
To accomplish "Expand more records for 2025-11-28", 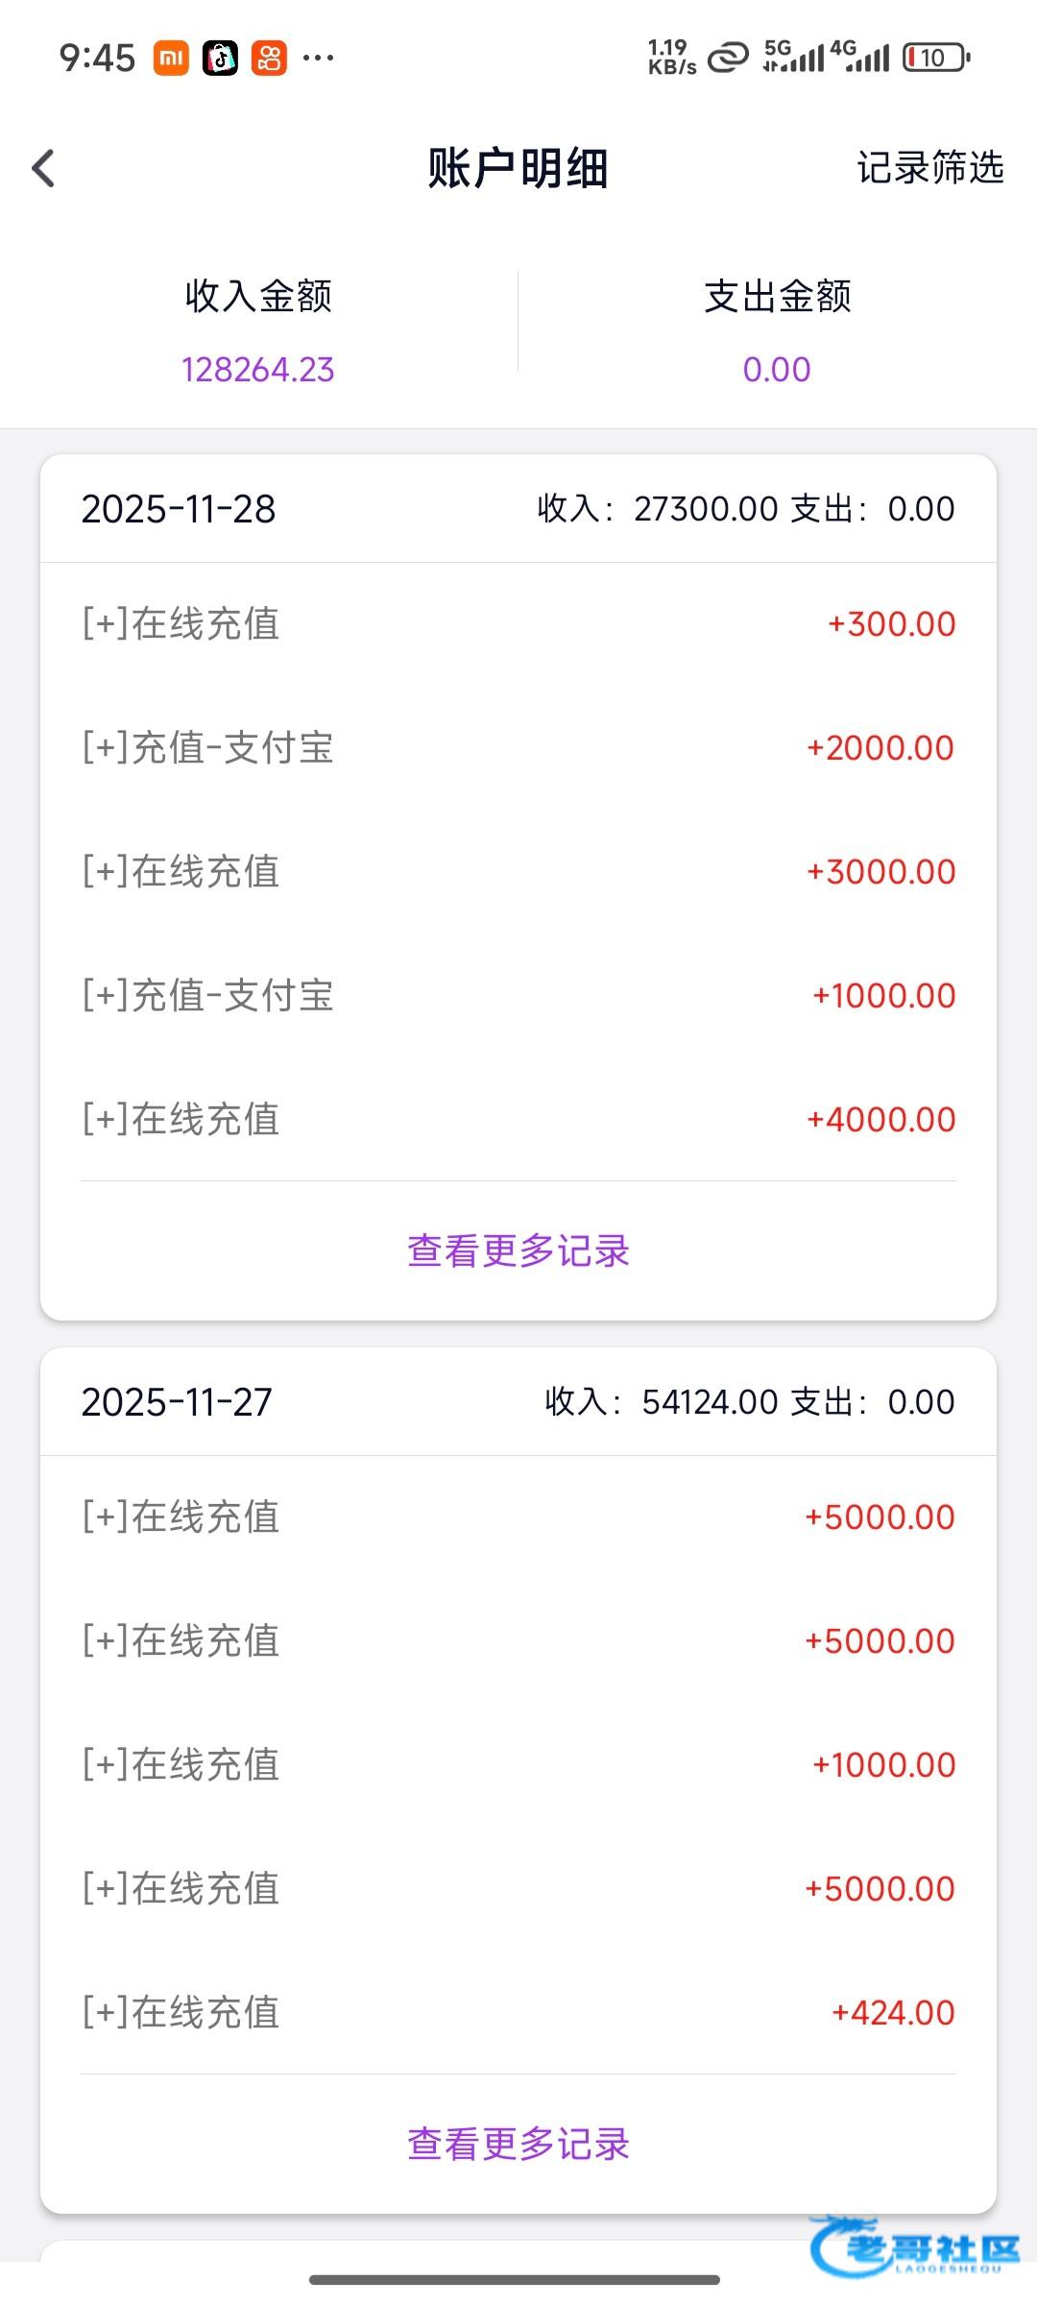I will pos(518,1250).
